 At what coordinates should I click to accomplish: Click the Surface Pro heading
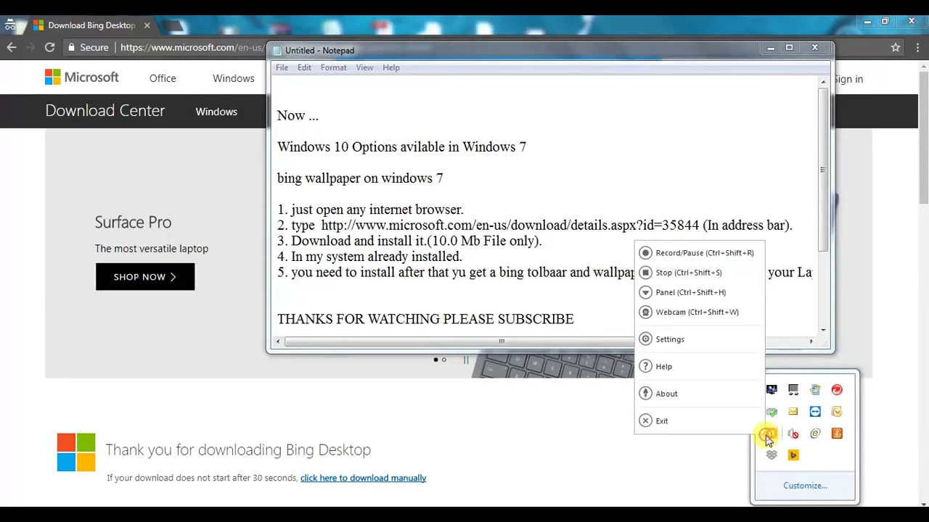(133, 222)
